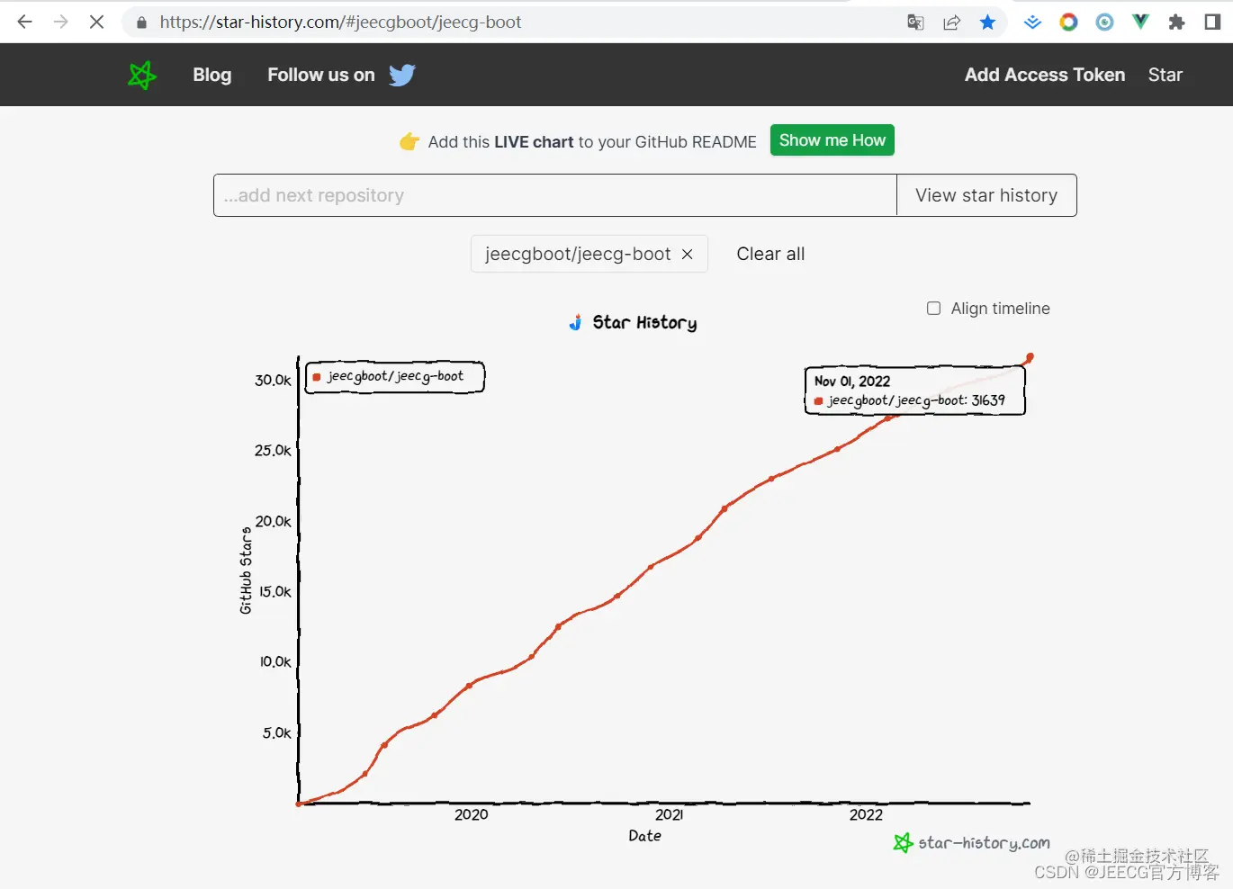Image resolution: width=1233 pixels, height=889 pixels.
Task: Open the Google Translate icon in address bar
Action: point(915,22)
